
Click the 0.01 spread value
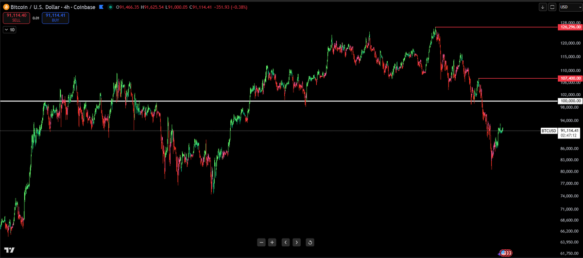(x=36, y=18)
